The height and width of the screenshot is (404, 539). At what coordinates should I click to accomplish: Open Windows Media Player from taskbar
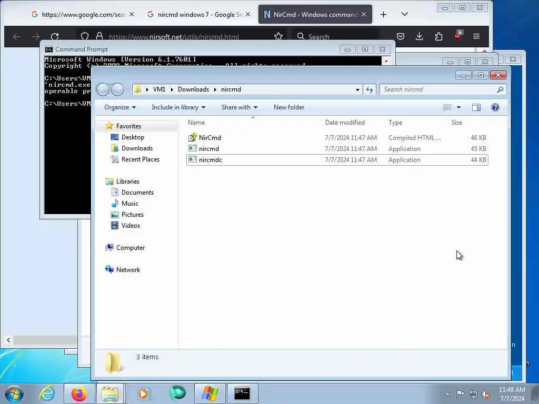(x=143, y=393)
